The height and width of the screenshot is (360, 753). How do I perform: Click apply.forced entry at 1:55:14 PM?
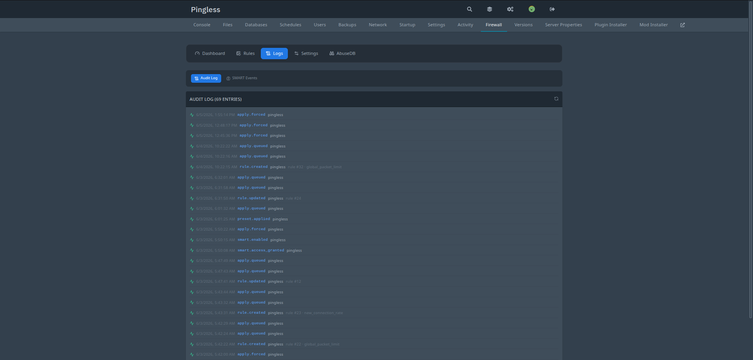(x=251, y=115)
